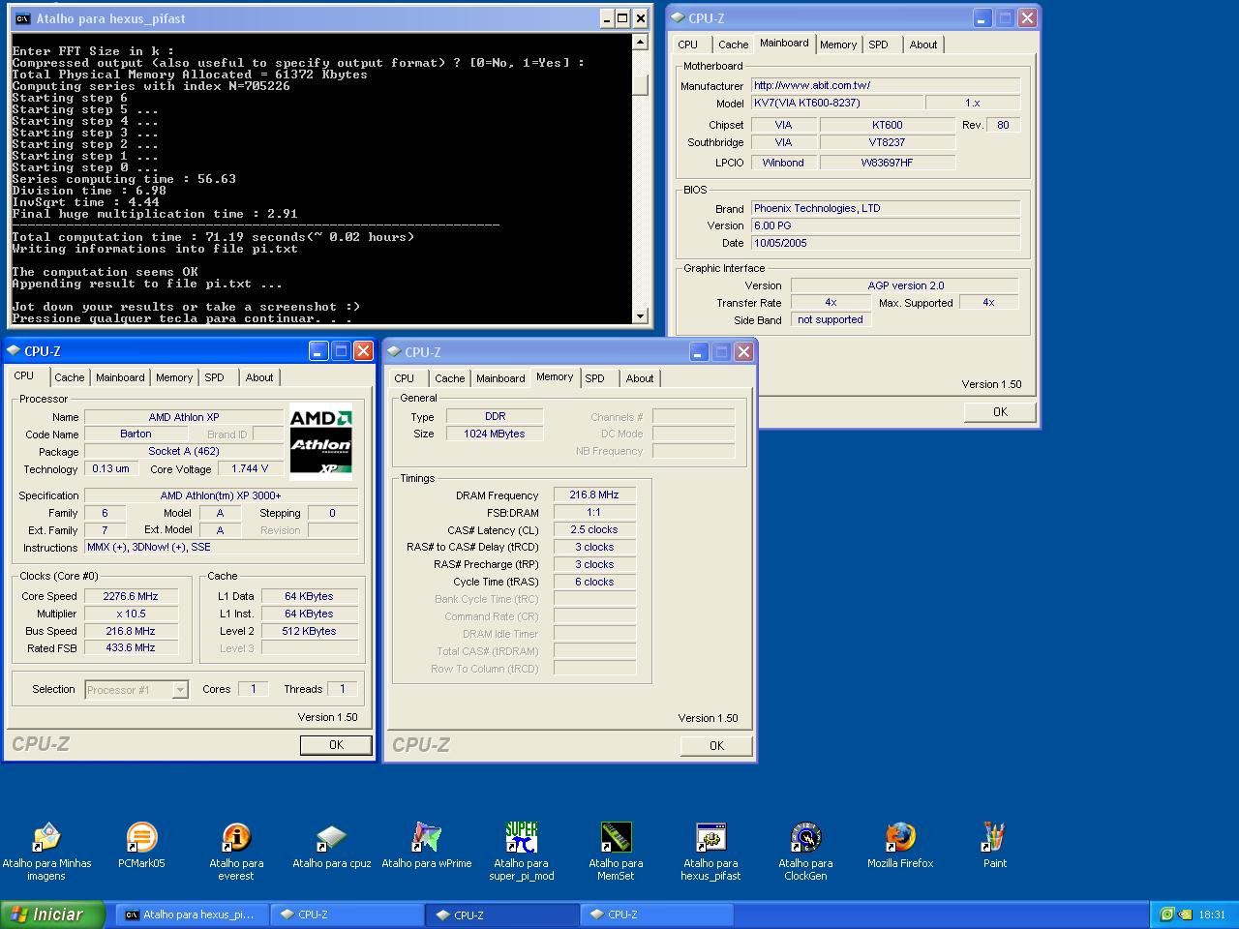Screen dimensions: 1239x929
Task: Open the Minhas imagens desktop shortcut
Action: pos(46,838)
